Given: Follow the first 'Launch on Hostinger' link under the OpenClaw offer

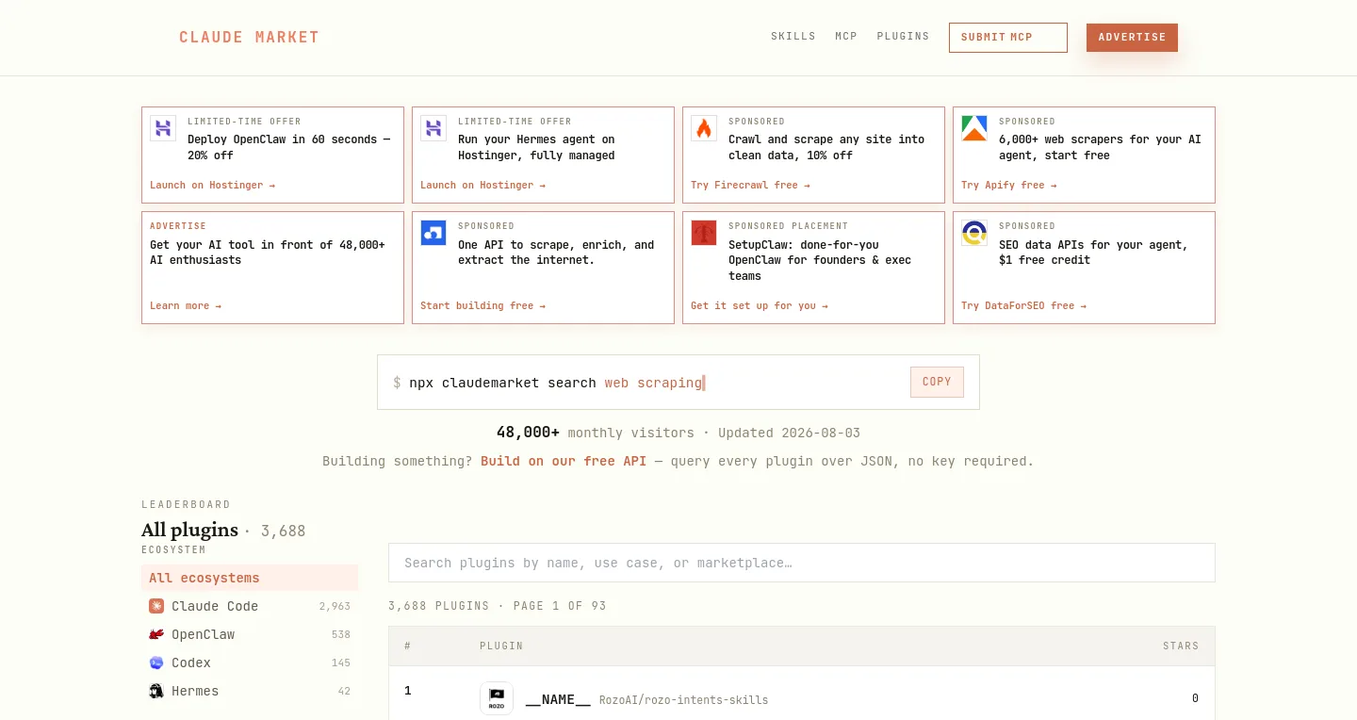Looking at the screenshot, I should click(212, 185).
